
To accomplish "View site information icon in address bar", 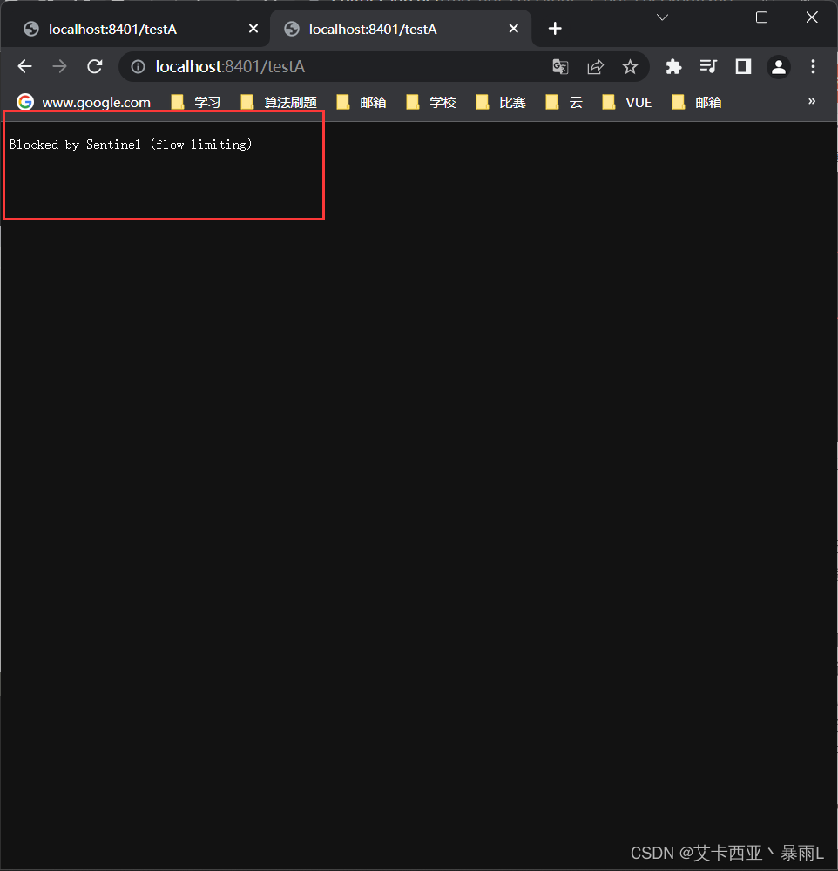I will pyautogui.click(x=138, y=67).
